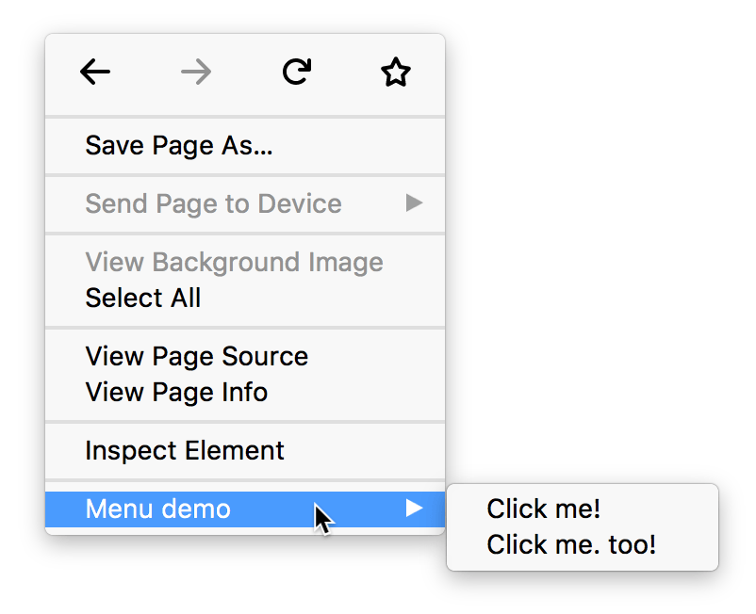Image resolution: width=756 pixels, height=614 pixels.
Task: Go back using the left arrow icon
Action: pyautogui.click(x=95, y=73)
